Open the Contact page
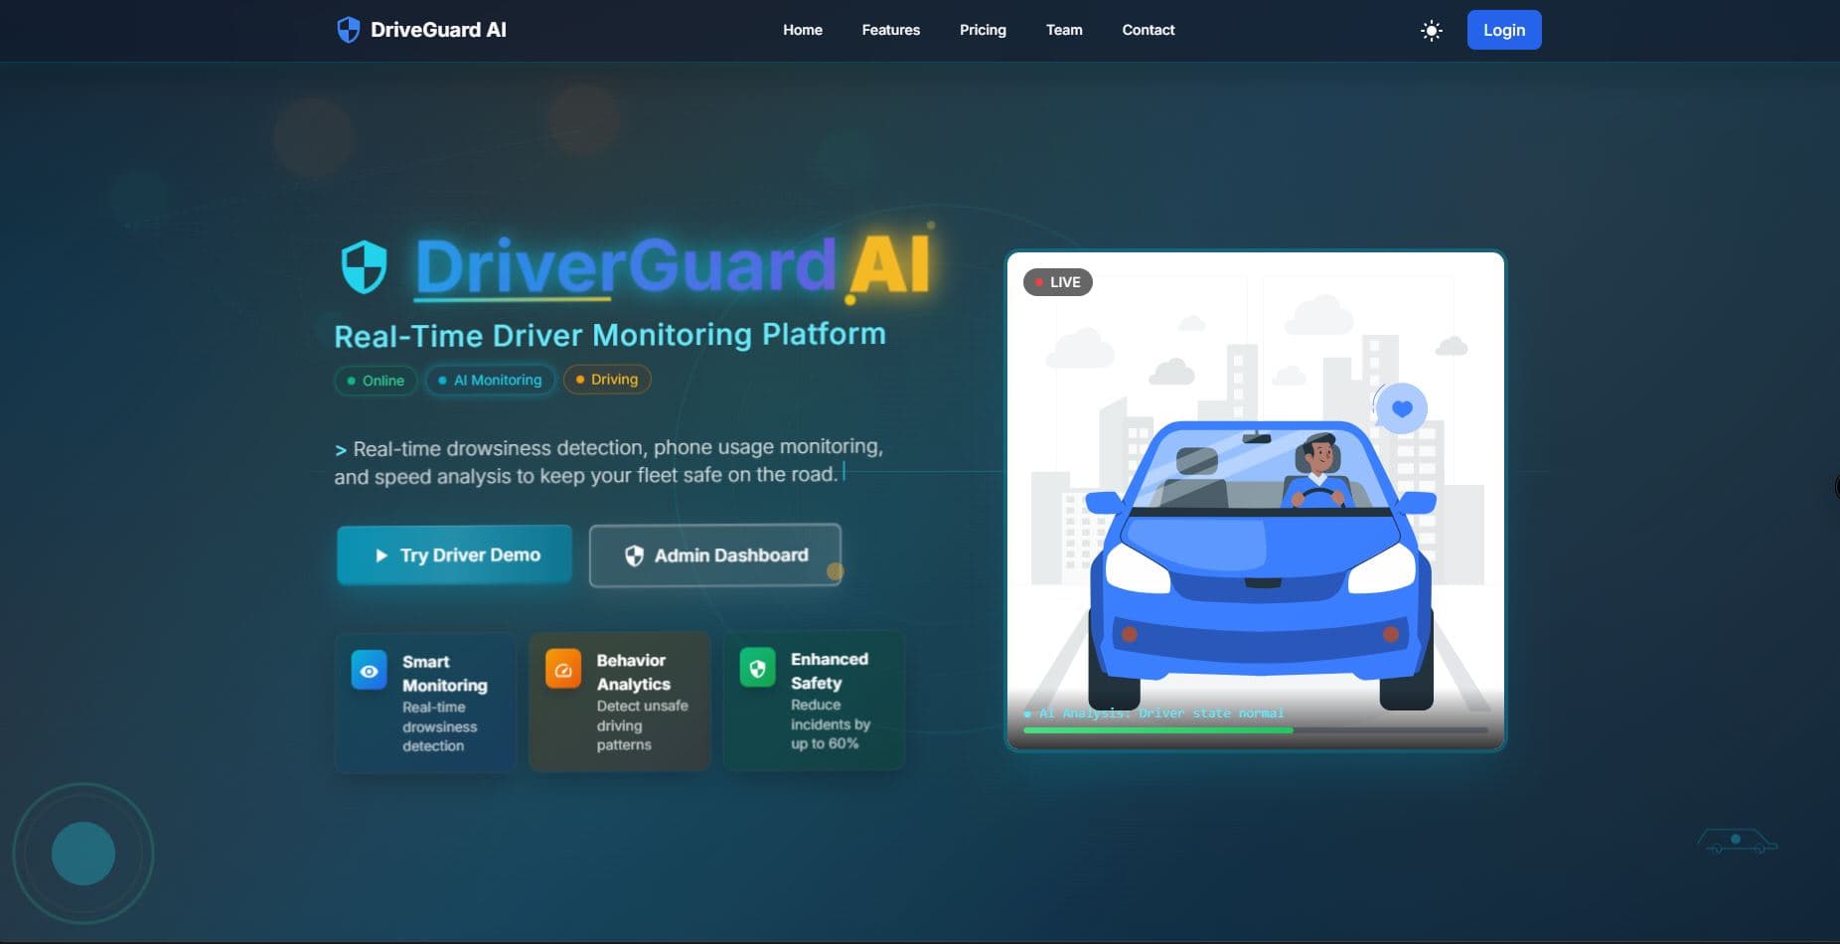 1148,30
